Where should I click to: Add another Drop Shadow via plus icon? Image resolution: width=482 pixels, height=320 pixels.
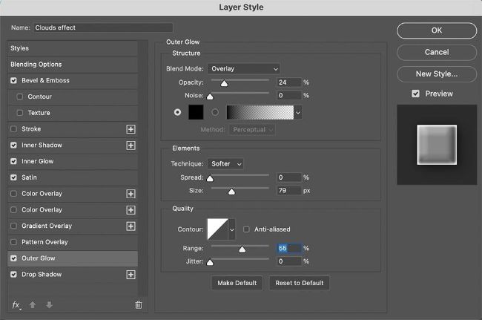[x=131, y=275]
